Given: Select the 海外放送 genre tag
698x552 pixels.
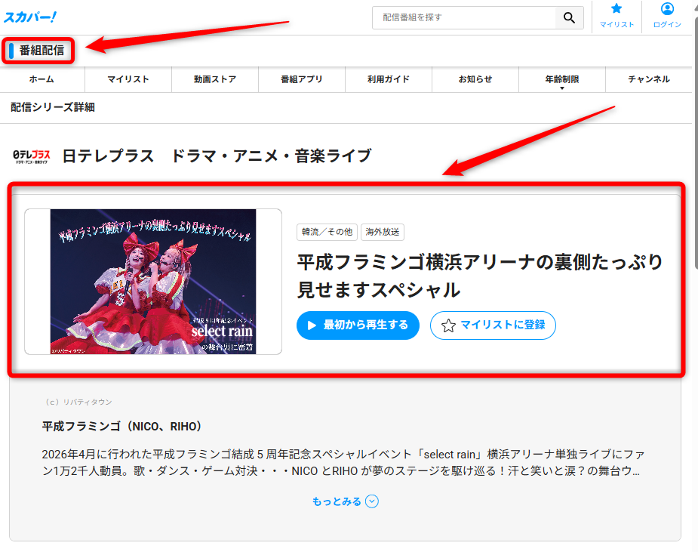Looking at the screenshot, I should (x=383, y=232).
